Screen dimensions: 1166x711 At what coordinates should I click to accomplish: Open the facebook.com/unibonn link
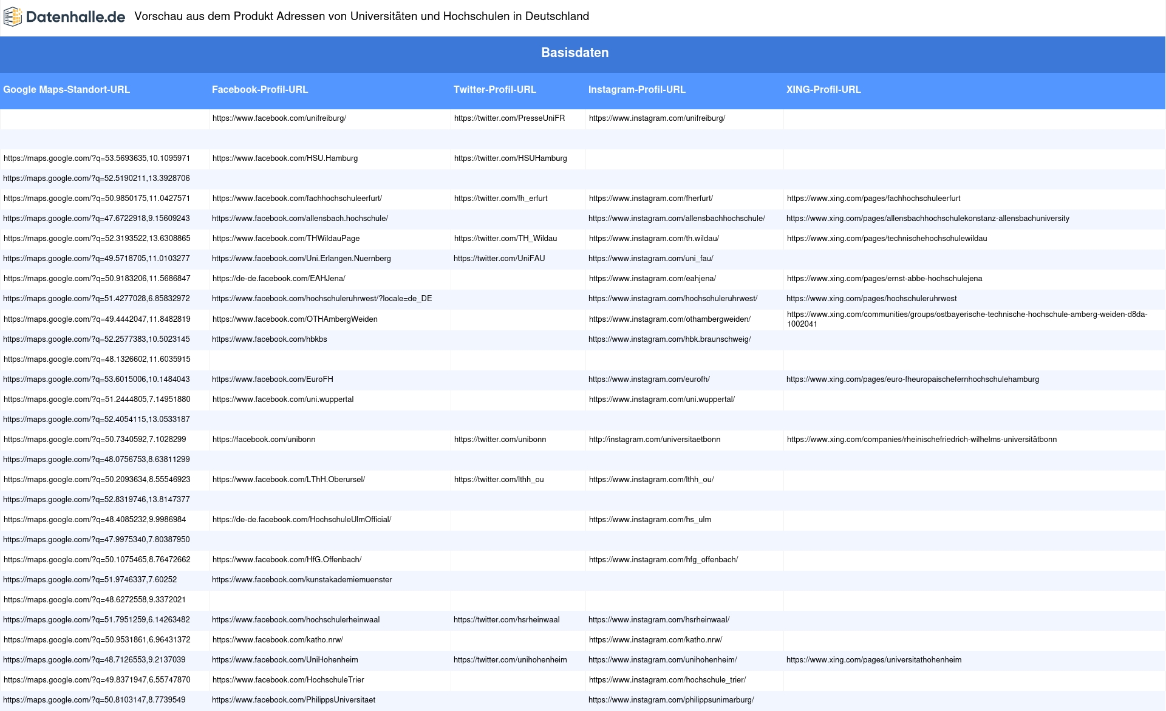pyautogui.click(x=264, y=440)
